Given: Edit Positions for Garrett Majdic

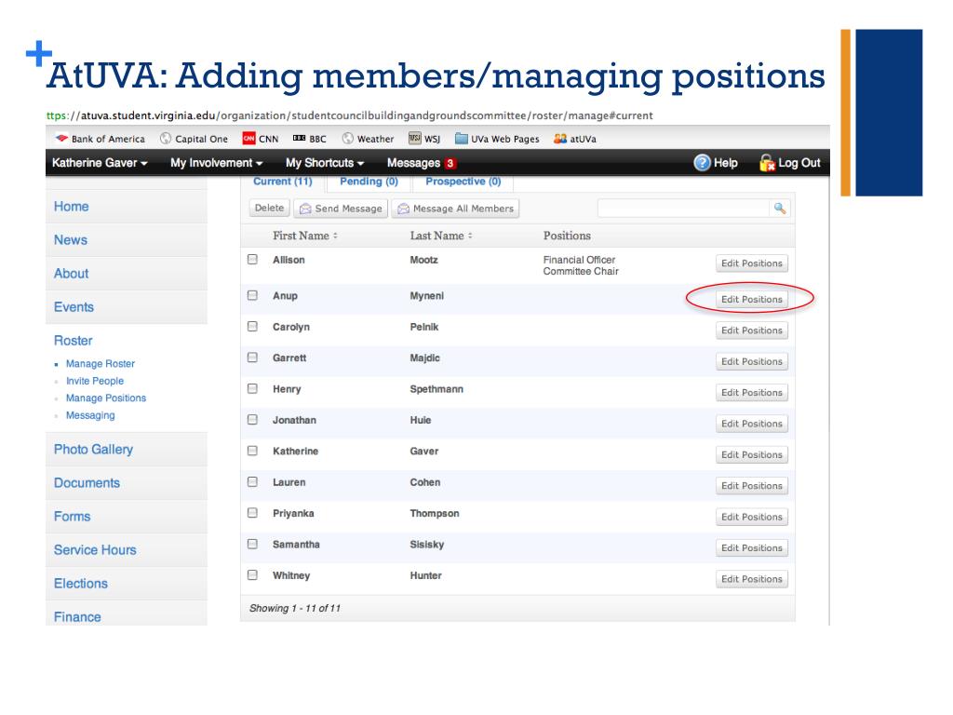Looking at the screenshot, I should pyautogui.click(x=752, y=361).
